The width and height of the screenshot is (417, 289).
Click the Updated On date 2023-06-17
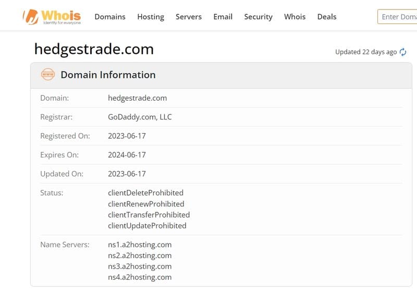pyautogui.click(x=127, y=174)
